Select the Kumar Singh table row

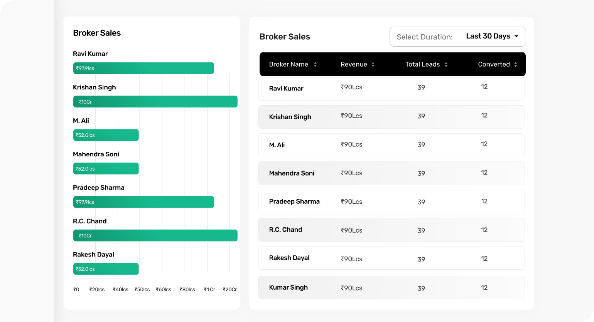click(391, 287)
